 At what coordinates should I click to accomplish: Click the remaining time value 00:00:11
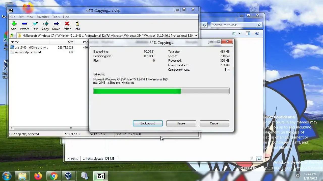click(x=149, y=56)
